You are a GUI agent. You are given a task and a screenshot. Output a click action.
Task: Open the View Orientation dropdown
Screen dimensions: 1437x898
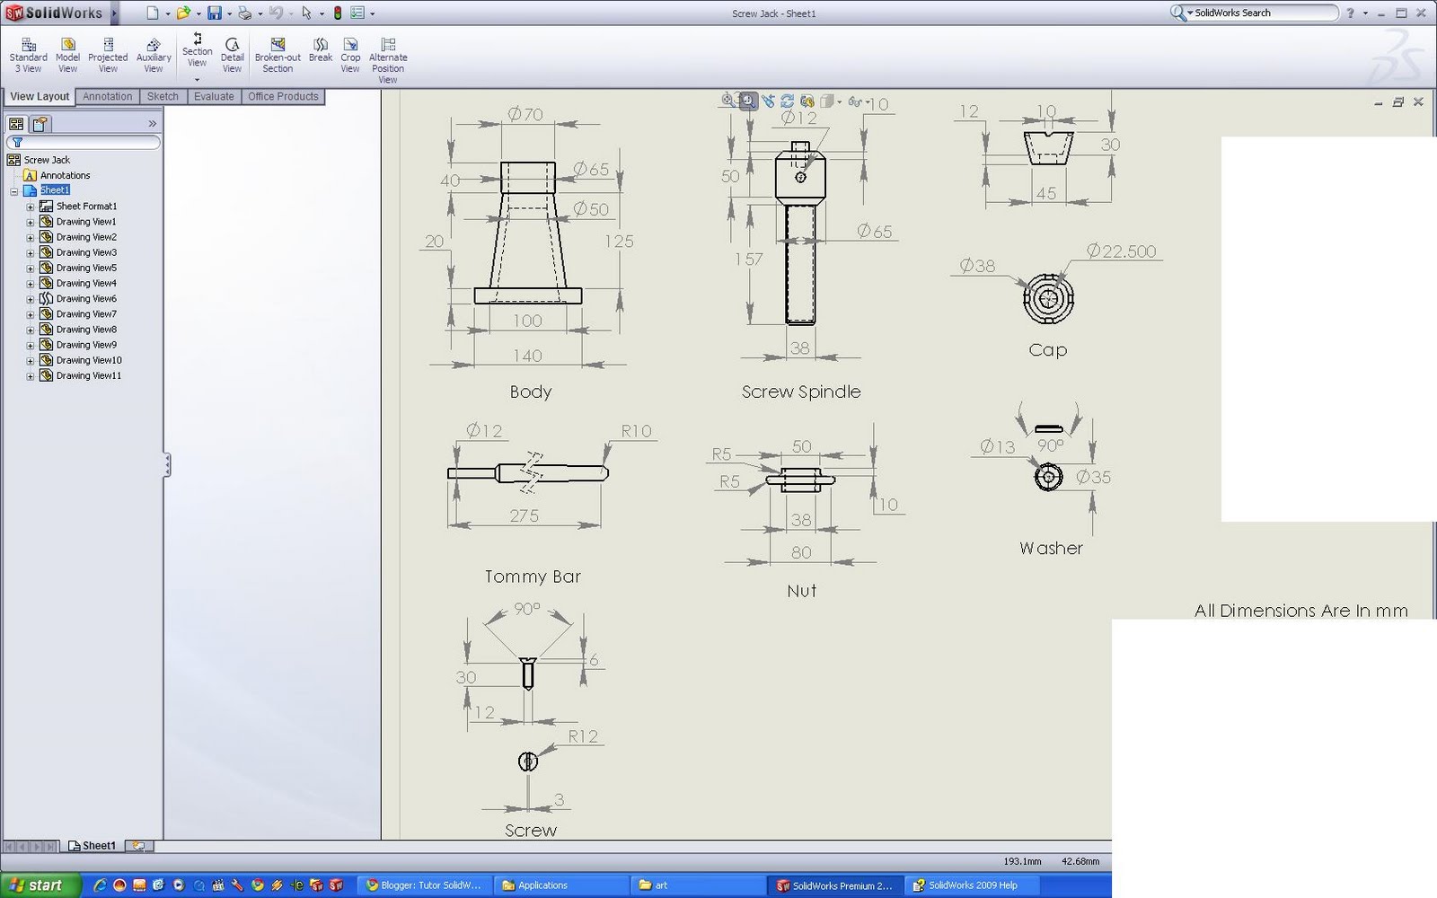pyautogui.click(x=839, y=101)
